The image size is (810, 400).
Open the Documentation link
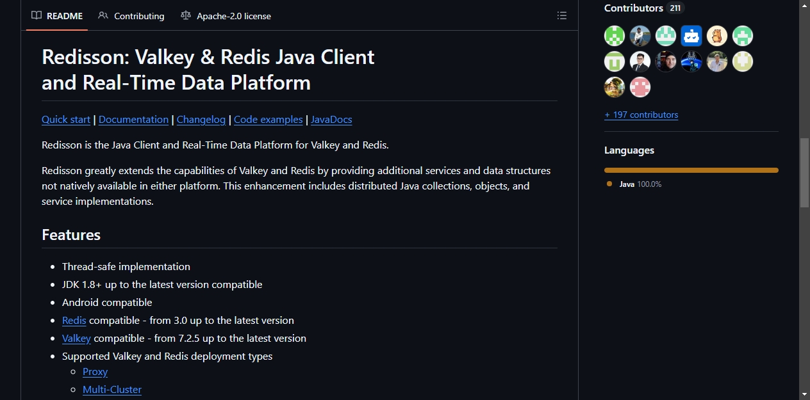click(x=133, y=120)
